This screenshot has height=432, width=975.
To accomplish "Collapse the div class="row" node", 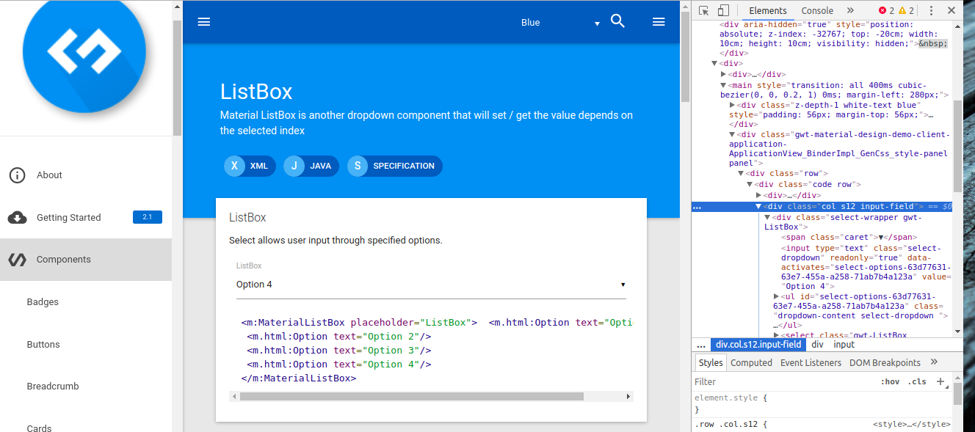I will coord(742,174).
